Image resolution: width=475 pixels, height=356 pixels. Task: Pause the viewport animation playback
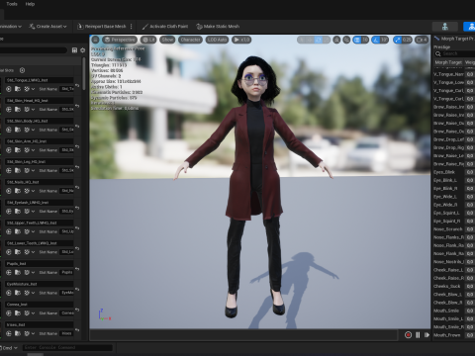(x=418, y=335)
